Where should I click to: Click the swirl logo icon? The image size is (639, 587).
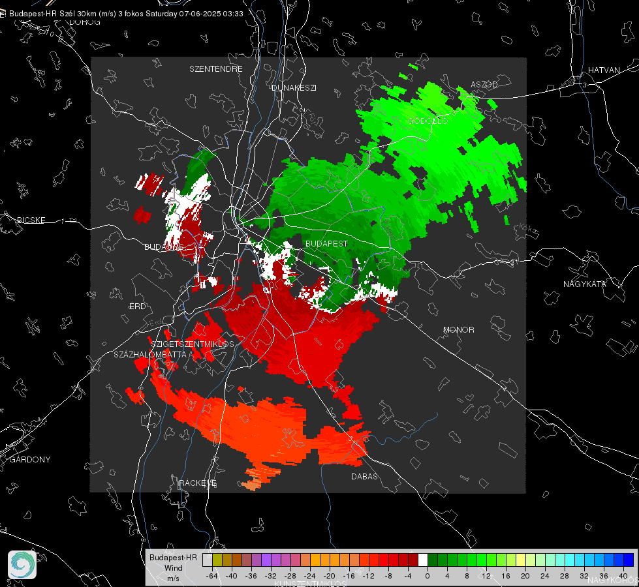pos(22,565)
